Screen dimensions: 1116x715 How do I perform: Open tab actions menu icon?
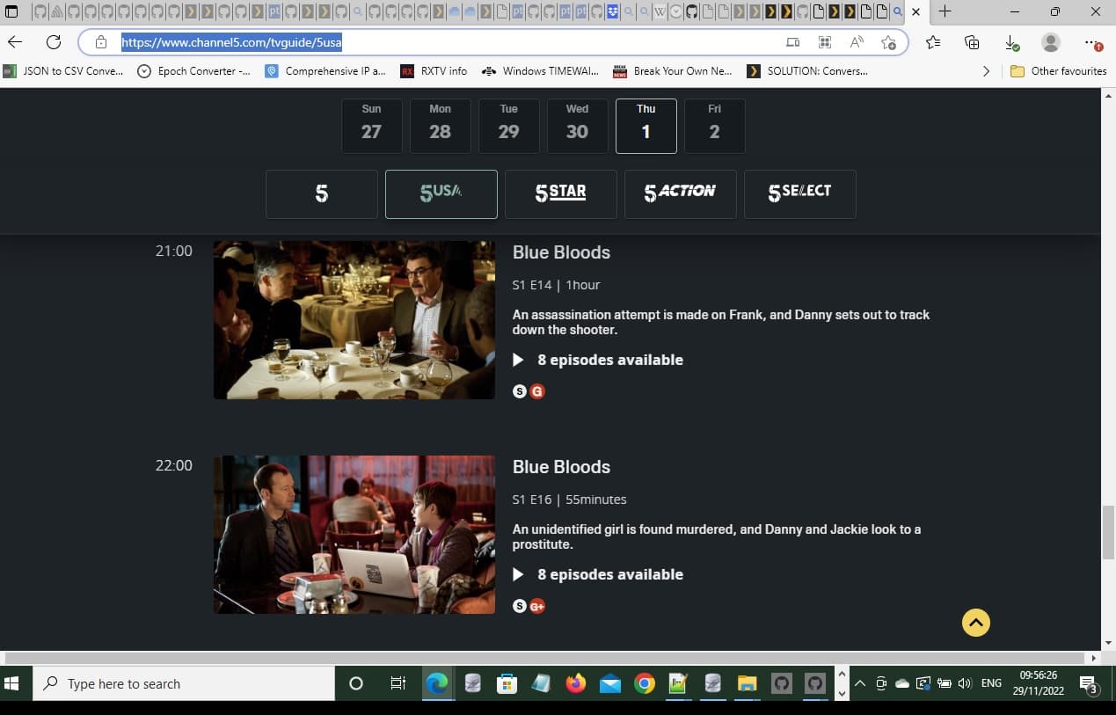(x=11, y=11)
